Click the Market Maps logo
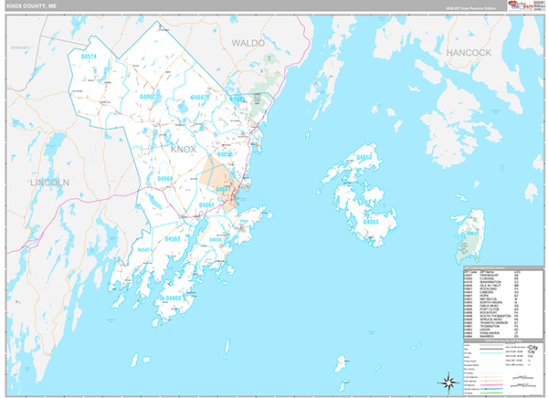The height and width of the screenshot is (398, 548). [521, 5]
